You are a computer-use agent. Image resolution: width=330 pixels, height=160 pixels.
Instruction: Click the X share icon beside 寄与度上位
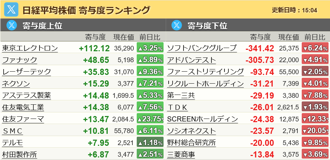click(x=12, y=25)
